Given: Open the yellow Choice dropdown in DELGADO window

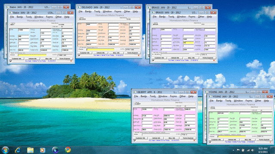Looking at the screenshot, I should tap(100, 50).
